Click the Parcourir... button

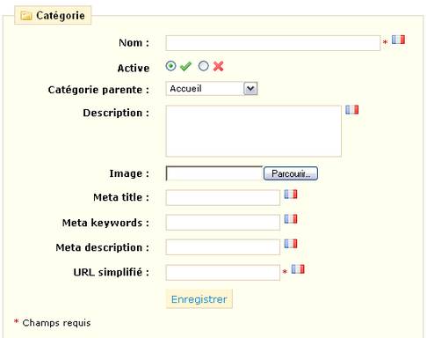point(291,173)
